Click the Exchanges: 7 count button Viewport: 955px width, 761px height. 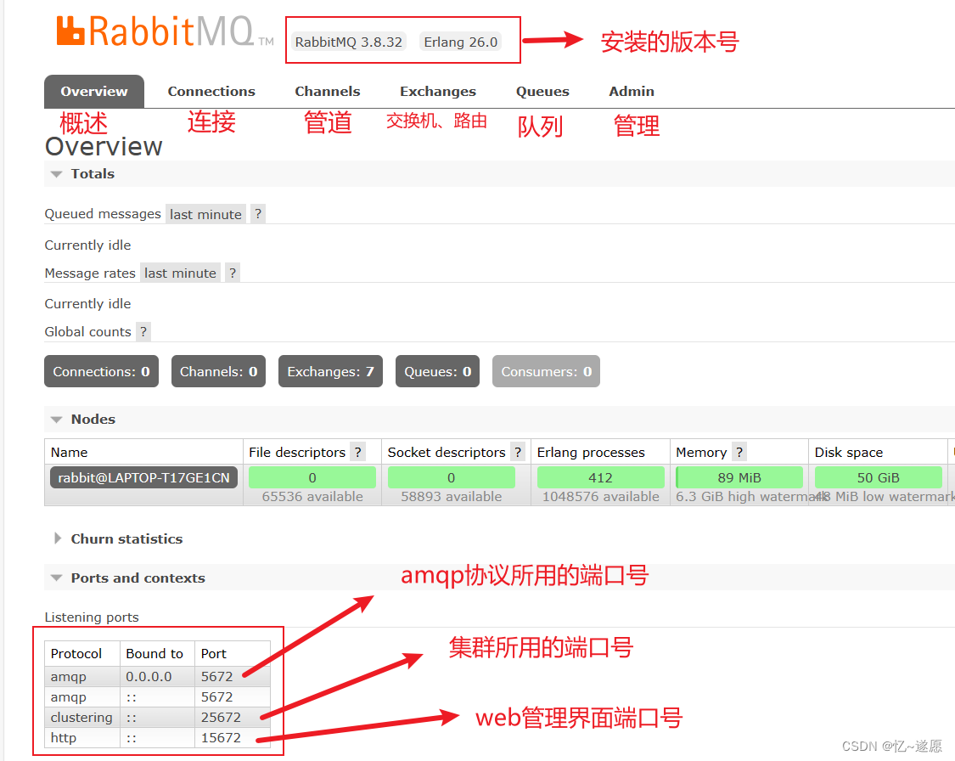[x=331, y=371]
